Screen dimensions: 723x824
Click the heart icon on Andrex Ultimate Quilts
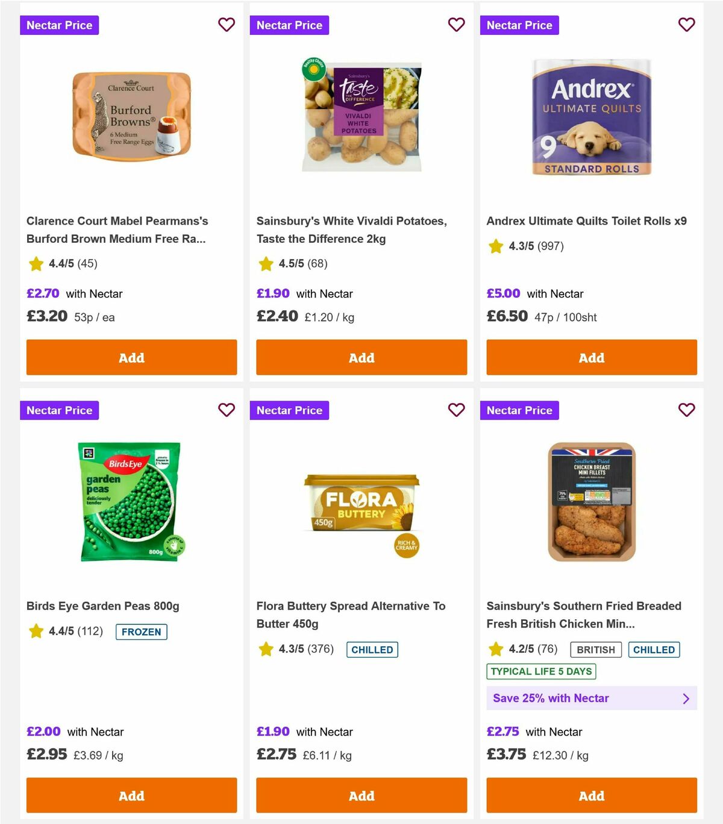[686, 25]
